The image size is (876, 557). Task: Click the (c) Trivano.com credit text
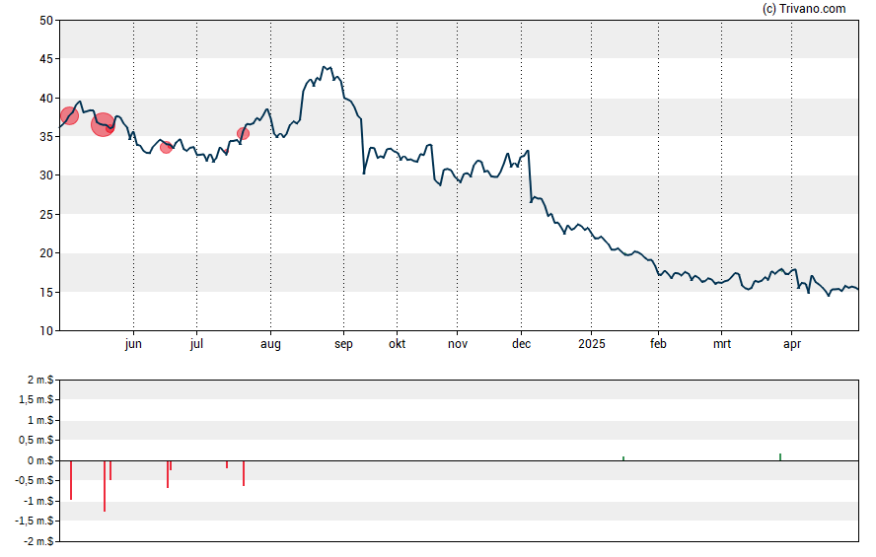(804, 8)
